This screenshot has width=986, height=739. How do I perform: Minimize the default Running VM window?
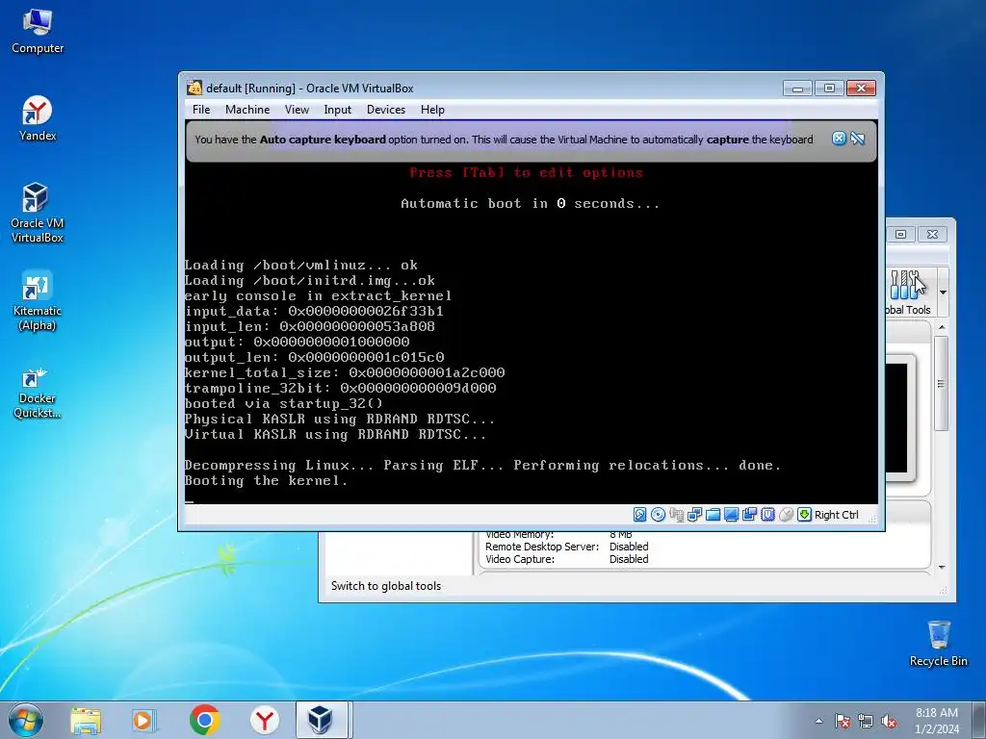click(797, 88)
